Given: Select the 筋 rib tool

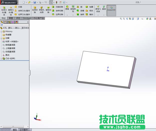Looking at the screenshot, I should 79,7.
